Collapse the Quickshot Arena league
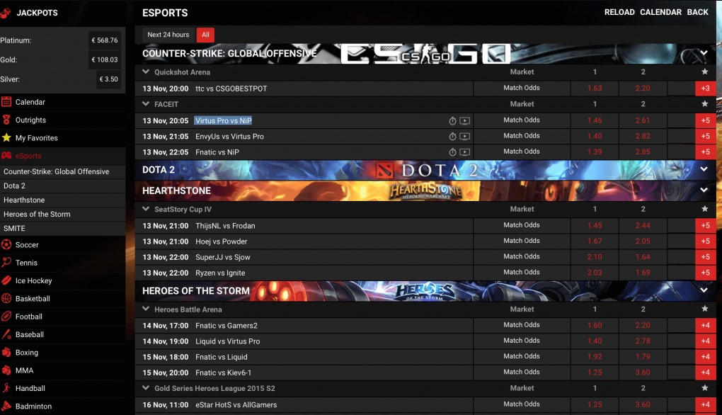Viewport: 722px width, 415px height. (x=146, y=72)
